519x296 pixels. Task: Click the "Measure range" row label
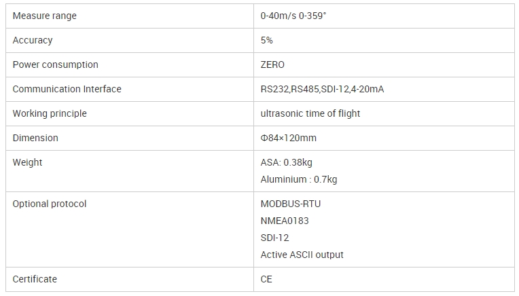(x=45, y=16)
